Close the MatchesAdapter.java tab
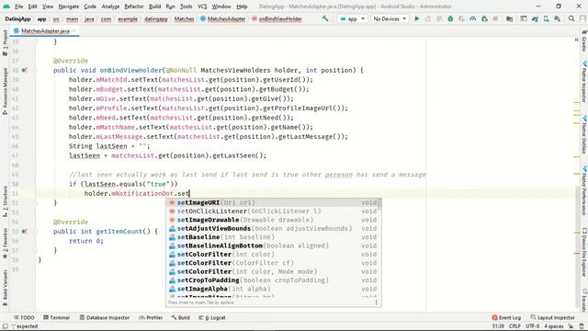The height and width of the screenshot is (331, 588). [x=74, y=30]
